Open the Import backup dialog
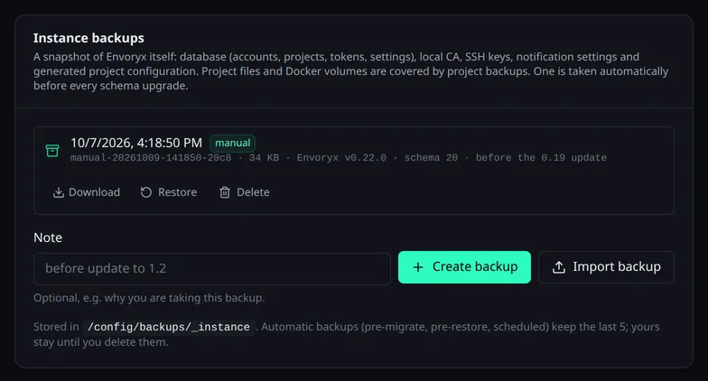 pyautogui.click(x=606, y=267)
